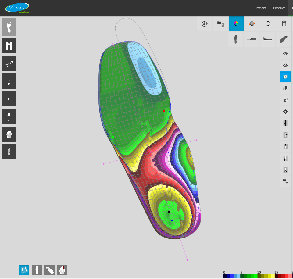Click the insole left-arrow split line icon
Viewport: 293px width, 279px height.
tap(285, 123)
